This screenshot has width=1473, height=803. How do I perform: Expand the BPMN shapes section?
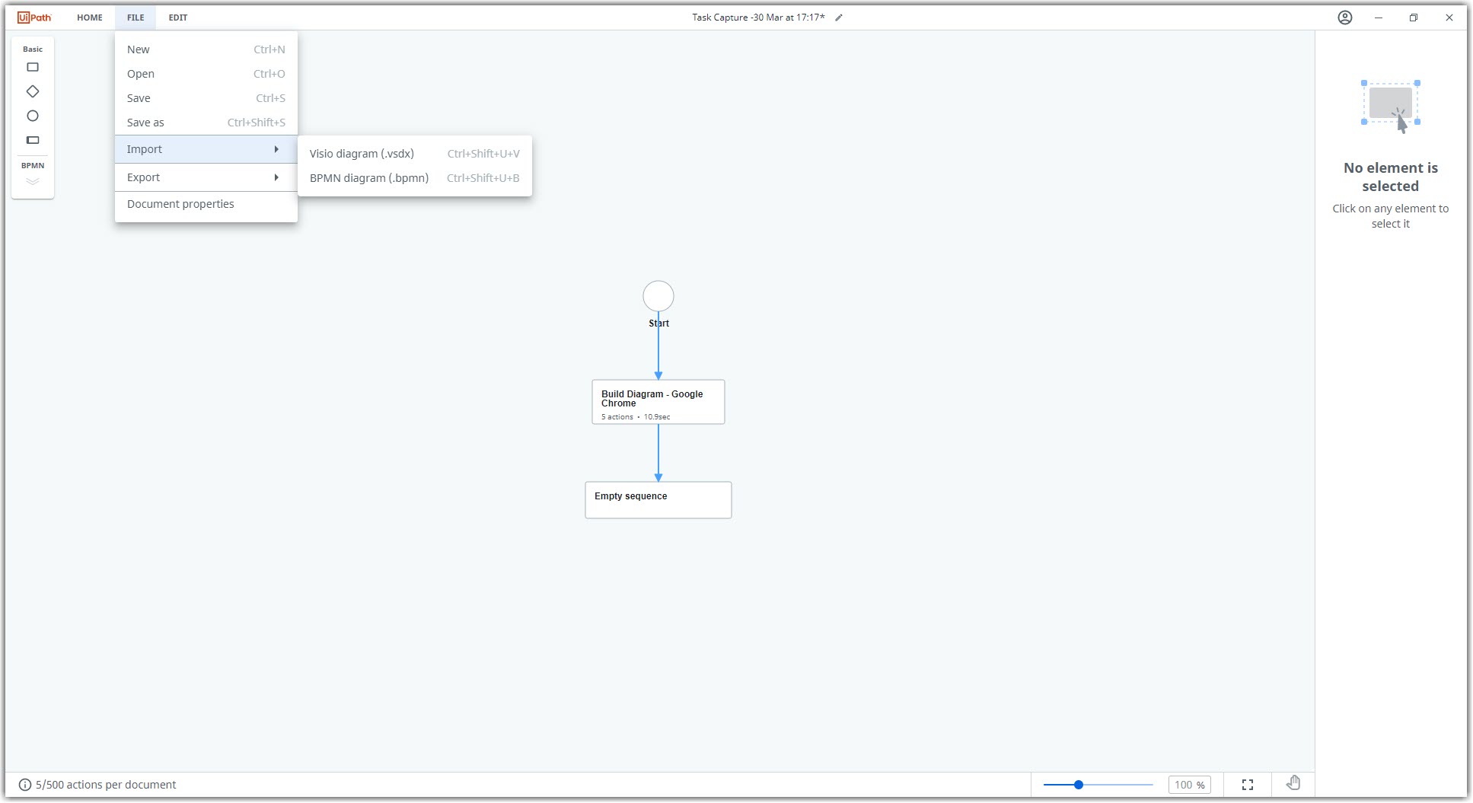point(32,181)
